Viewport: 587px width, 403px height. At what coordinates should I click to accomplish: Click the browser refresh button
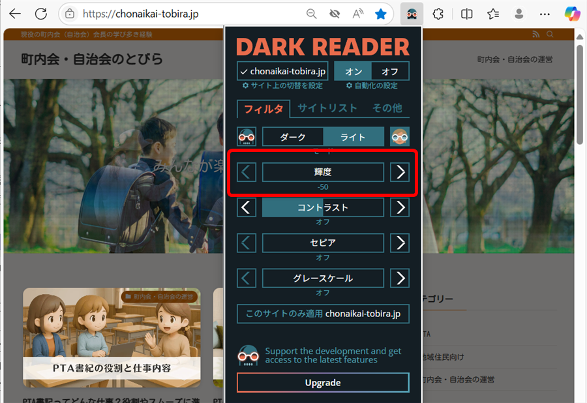[x=40, y=14]
